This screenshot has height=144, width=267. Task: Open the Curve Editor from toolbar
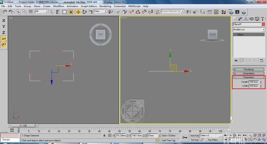pyautogui.click(x=210, y=12)
